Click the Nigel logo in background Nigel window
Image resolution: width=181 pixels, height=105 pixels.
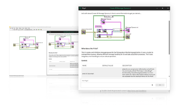[48, 32]
